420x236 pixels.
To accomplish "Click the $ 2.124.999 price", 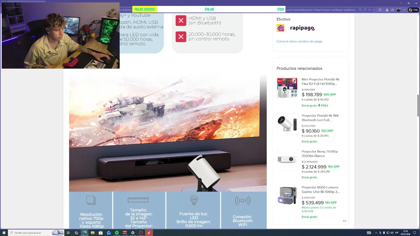I will pyautogui.click(x=314, y=167).
